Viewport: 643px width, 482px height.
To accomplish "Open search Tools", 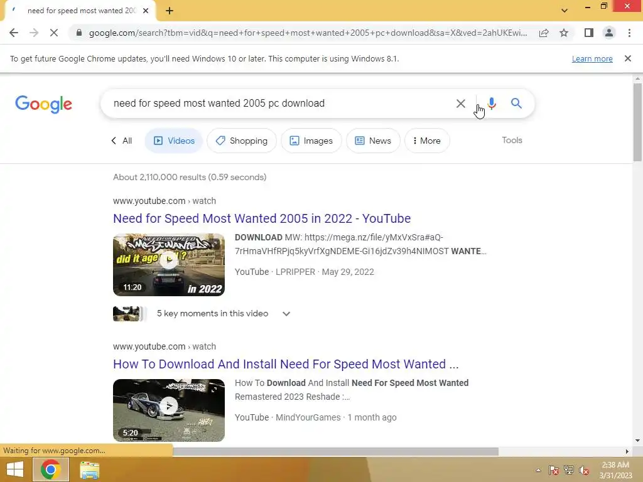I will click(x=512, y=140).
